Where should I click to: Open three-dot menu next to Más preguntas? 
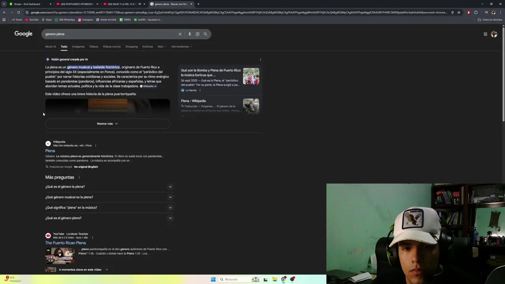click(79, 177)
